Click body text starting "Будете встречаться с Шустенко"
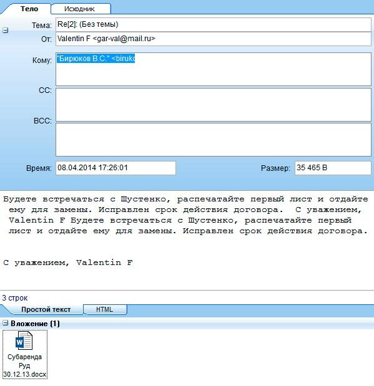Image resolution: width=374 pixels, height=386 pixels. click(185, 215)
